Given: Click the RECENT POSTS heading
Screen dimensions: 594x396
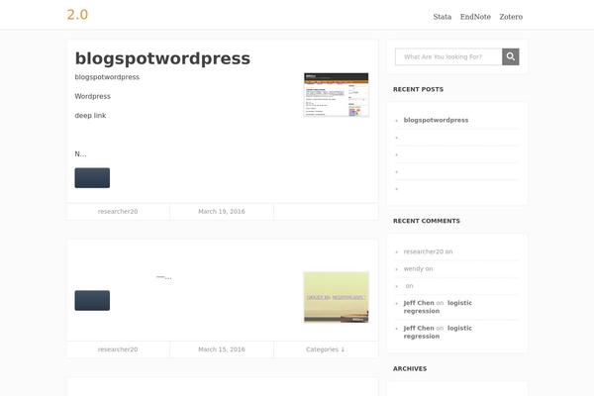Looking at the screenshot, I should click(x=418, y=89).
